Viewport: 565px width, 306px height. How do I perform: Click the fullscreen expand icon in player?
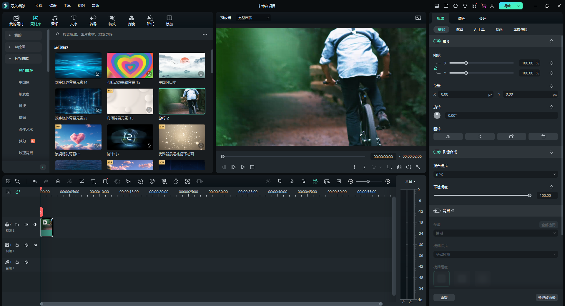[418, 167]
